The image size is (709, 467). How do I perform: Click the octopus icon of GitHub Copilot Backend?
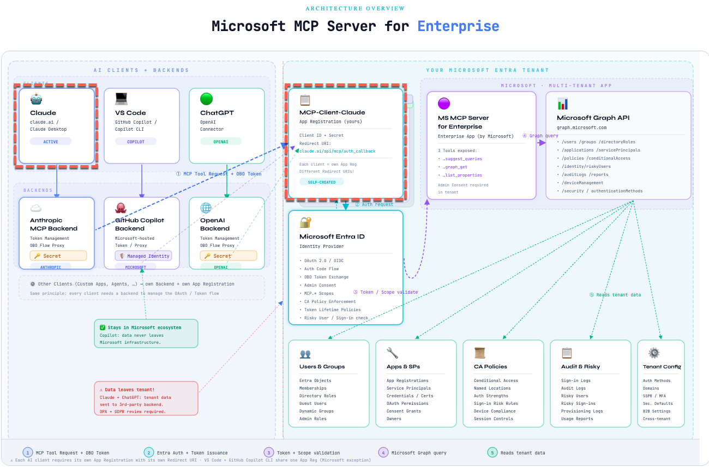pyautogui.click(x=121, y=208)
